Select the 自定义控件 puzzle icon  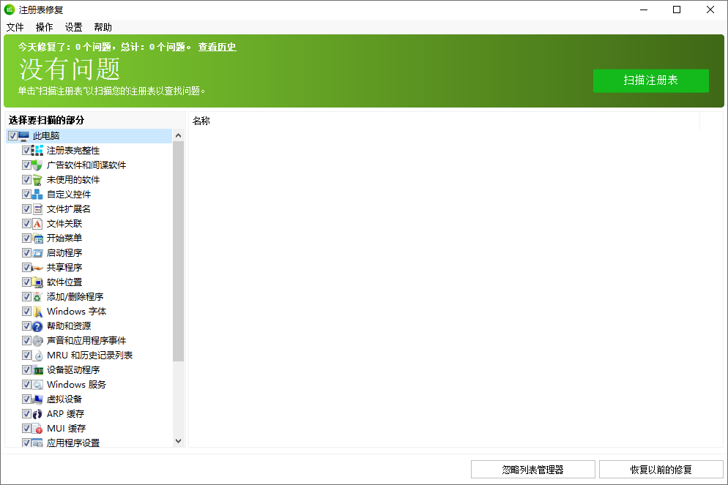(37, 194)
